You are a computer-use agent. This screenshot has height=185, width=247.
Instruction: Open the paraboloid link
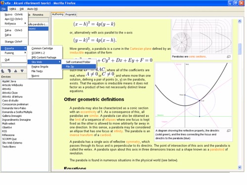pyautogui.click(x=217, y=149)
